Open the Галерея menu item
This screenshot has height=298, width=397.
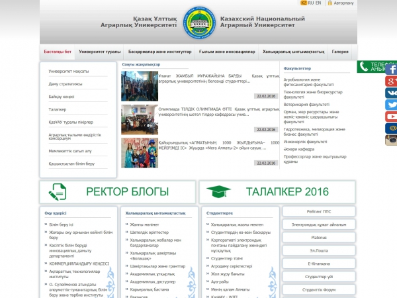[340, 52]
